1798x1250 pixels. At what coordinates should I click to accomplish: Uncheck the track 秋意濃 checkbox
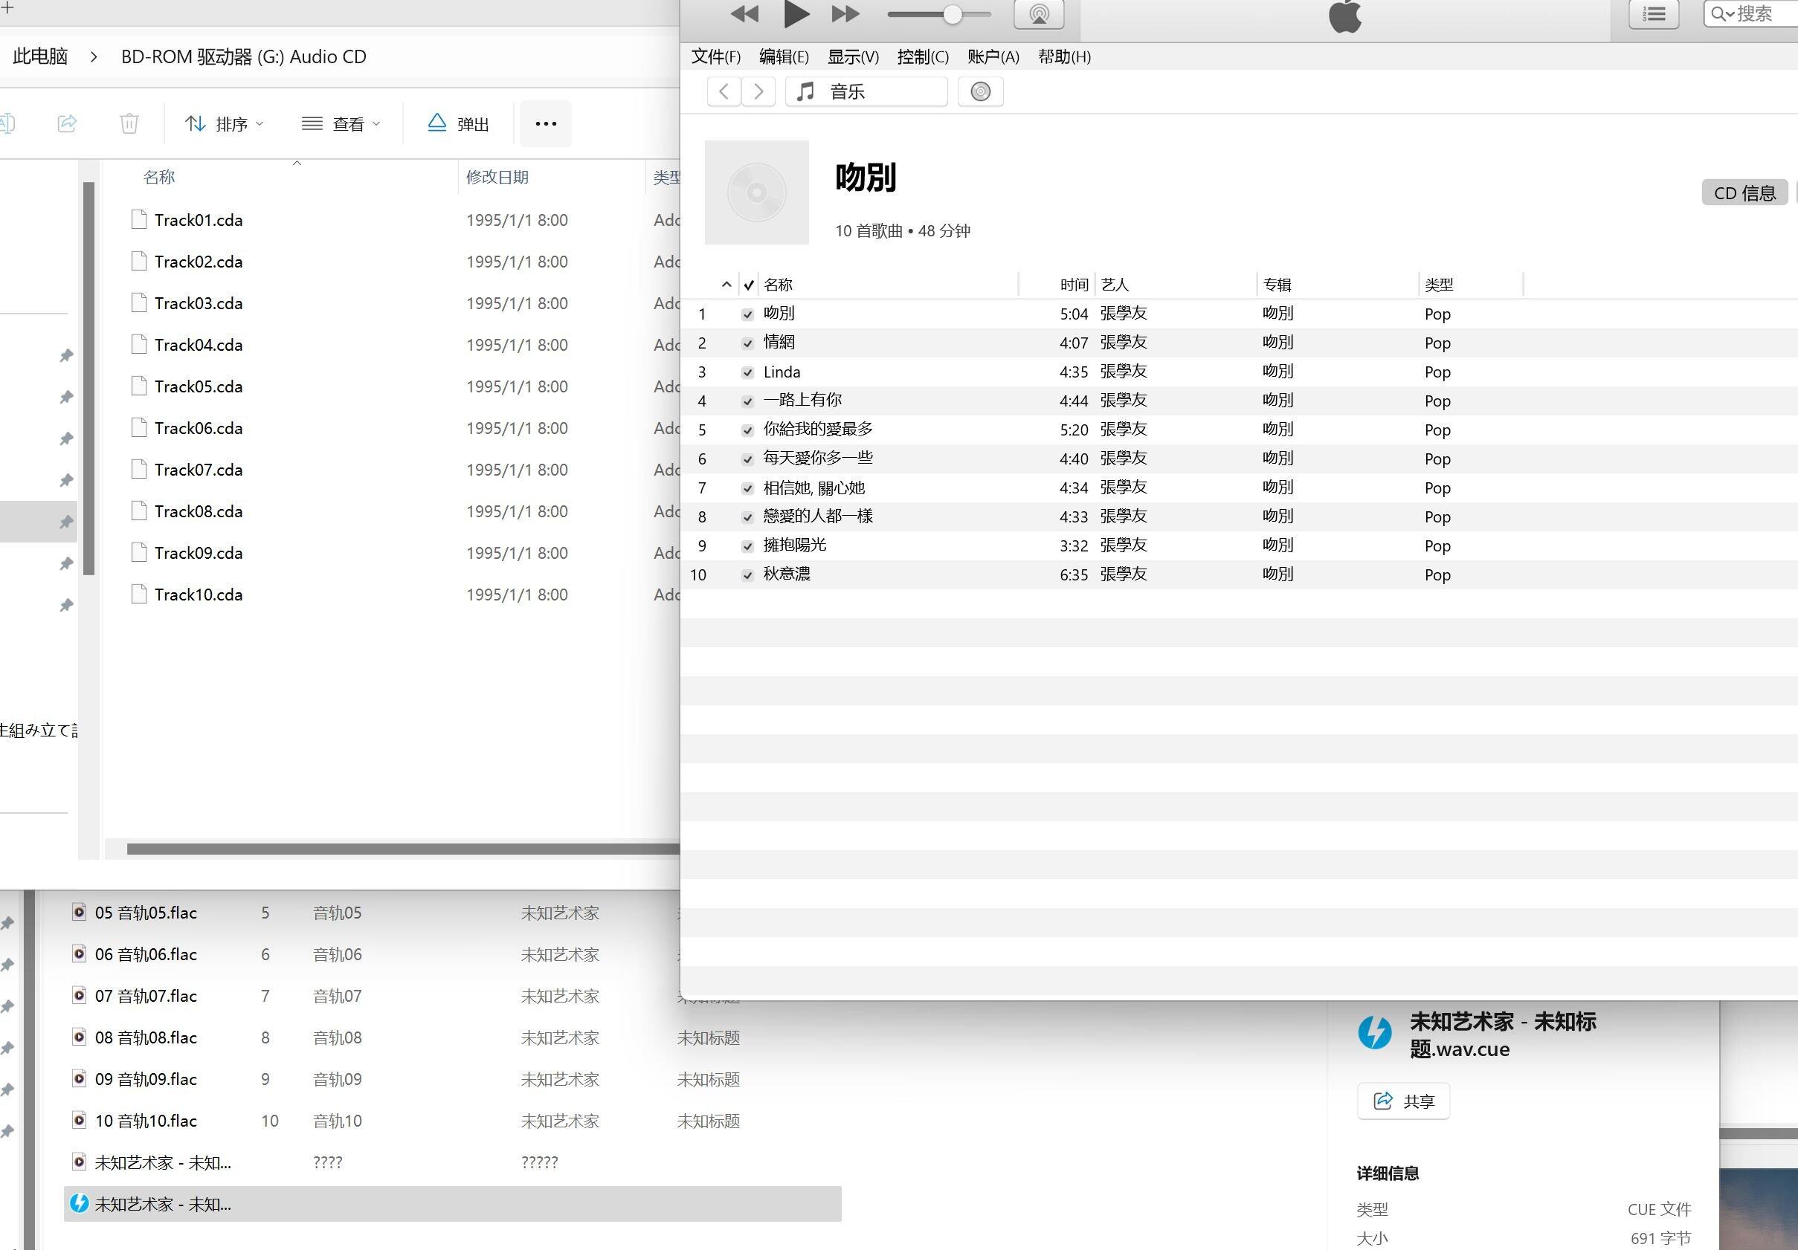pos(748,575)
